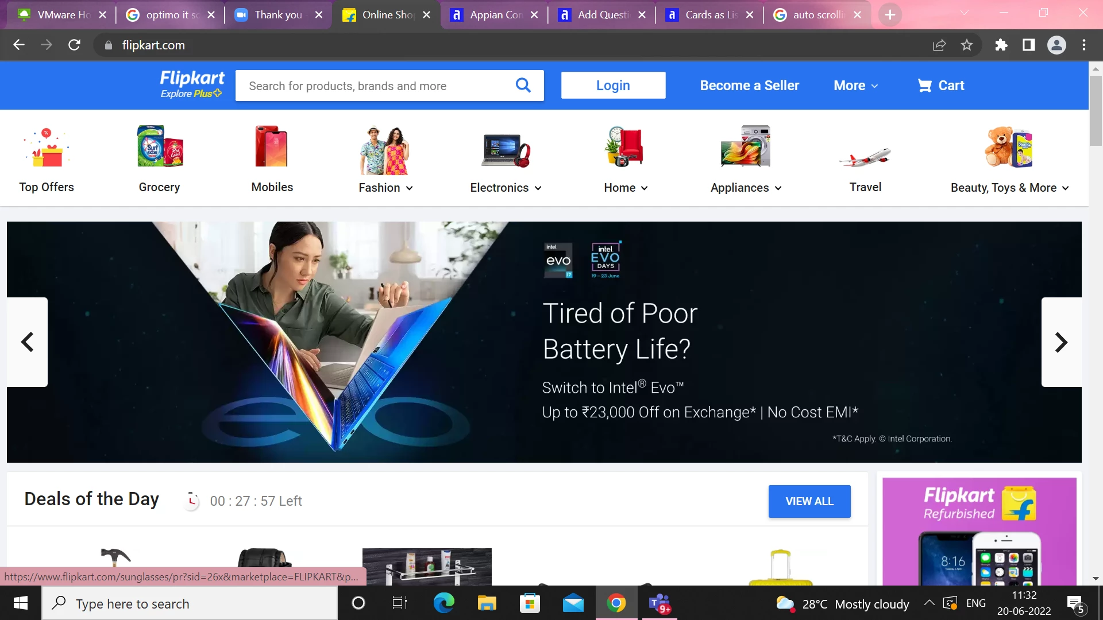Toggle the browser side panel icon
Screen dimensions: 1103x620
(1029, 45)
